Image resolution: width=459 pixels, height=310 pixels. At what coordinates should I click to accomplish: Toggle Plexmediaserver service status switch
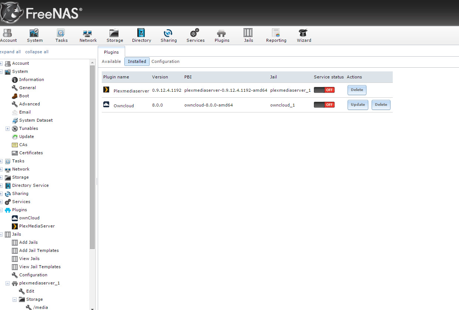click(324, 90)
